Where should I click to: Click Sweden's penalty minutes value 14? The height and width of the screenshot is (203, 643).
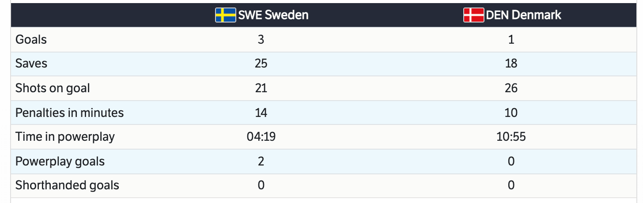(261, 113)
